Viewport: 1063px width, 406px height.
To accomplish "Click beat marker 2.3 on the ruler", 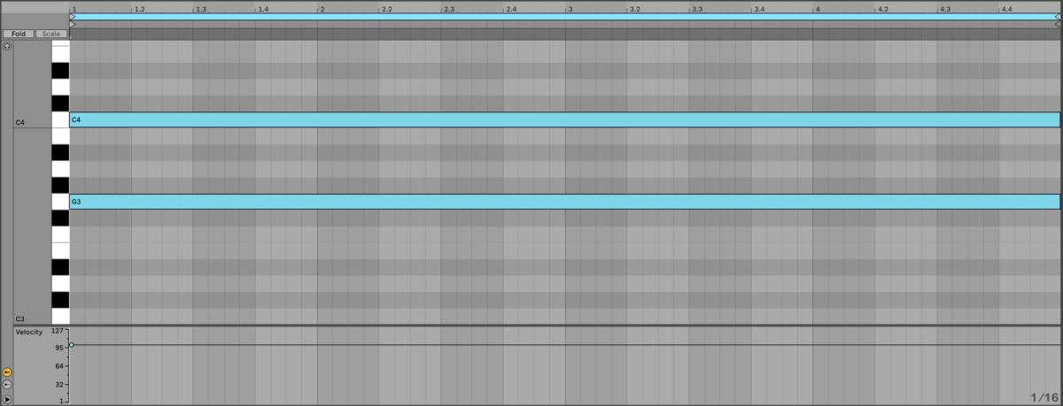I will pyautogui.click(x=449, y=9).
